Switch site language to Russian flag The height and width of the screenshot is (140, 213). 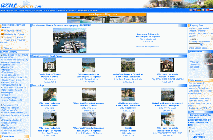pyautogui.click(x=211, y=10)
